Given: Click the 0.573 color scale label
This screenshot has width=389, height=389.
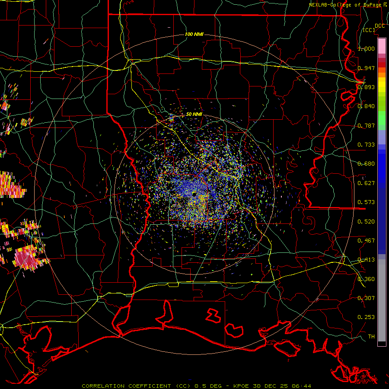Looking at the screenshot, I should point(366,202).
